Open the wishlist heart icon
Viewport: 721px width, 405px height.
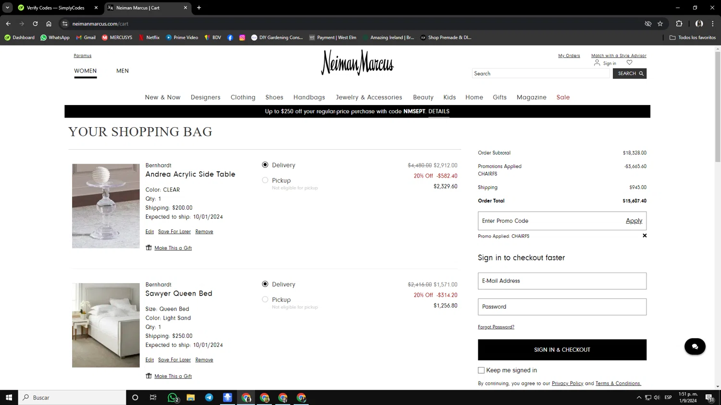[x=629, y=62]
